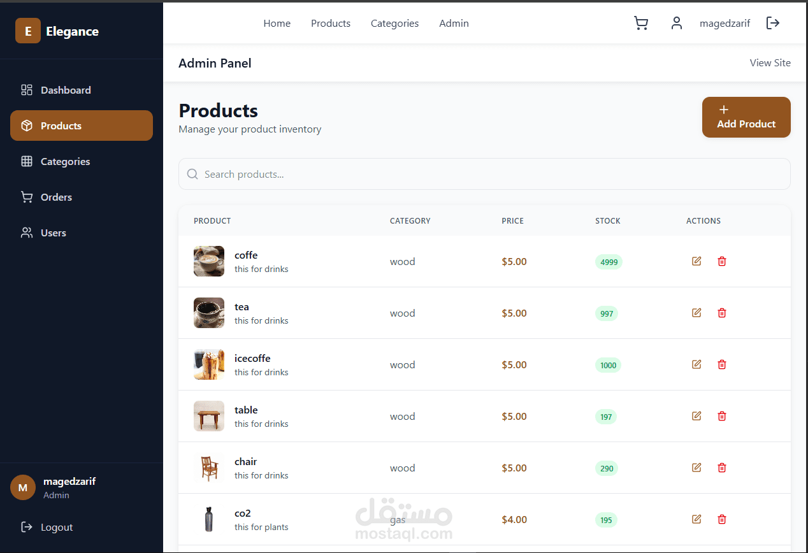This screenshot has height=553, width=808.
Task: Click the chair product thumbnail
Action: point(209,468)
